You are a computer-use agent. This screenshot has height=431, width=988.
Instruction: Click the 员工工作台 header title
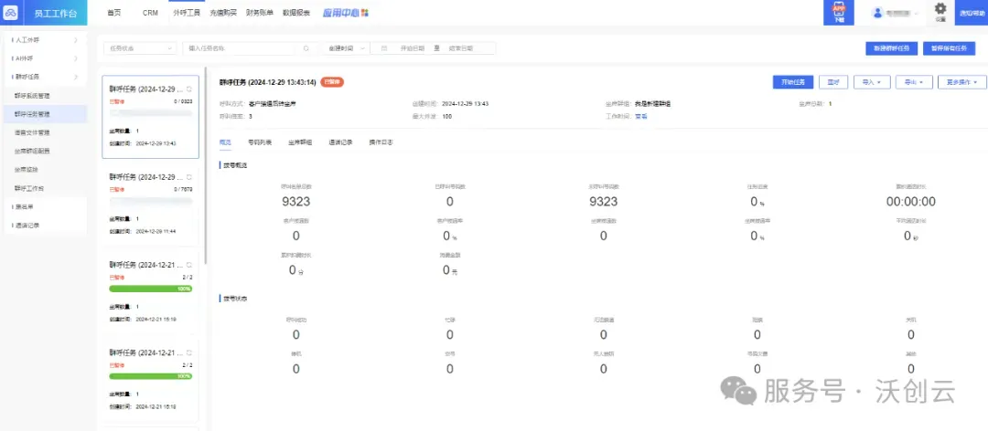point(54,13)
